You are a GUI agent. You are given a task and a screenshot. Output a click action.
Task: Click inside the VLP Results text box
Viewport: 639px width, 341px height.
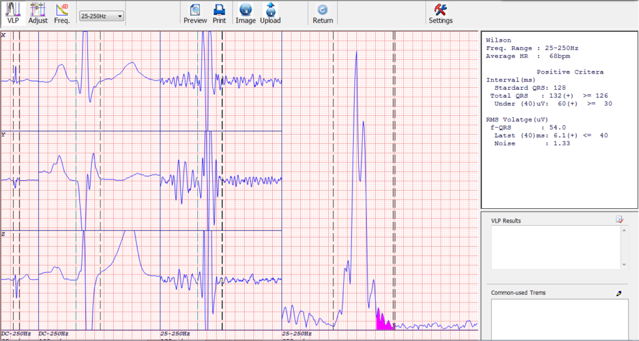point(556,247)
